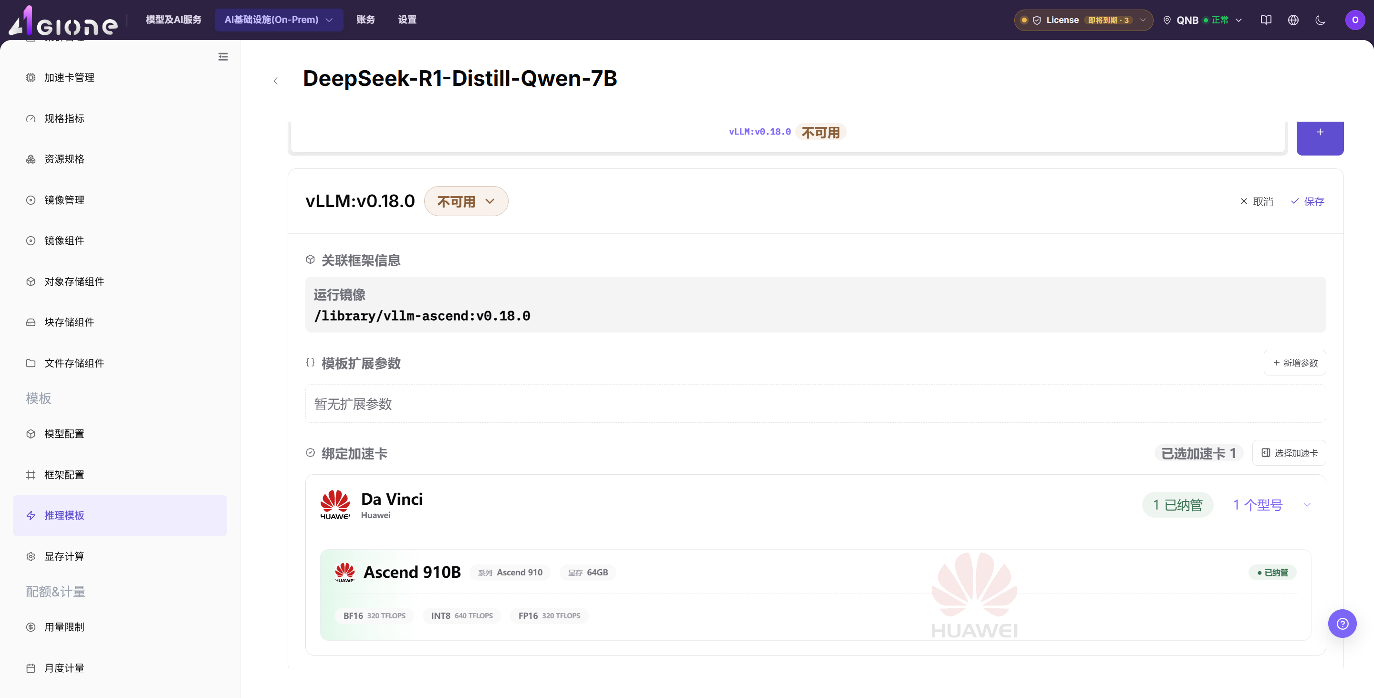1374x698 pixels.
Task: Open the 账务 menu
Action: (365, 20)
